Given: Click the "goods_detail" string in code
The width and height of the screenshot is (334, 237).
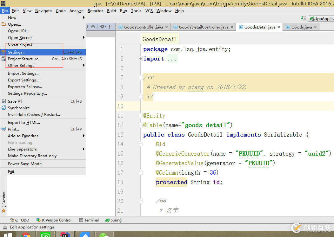Looking at the screenshot, I should click(205, 125).
